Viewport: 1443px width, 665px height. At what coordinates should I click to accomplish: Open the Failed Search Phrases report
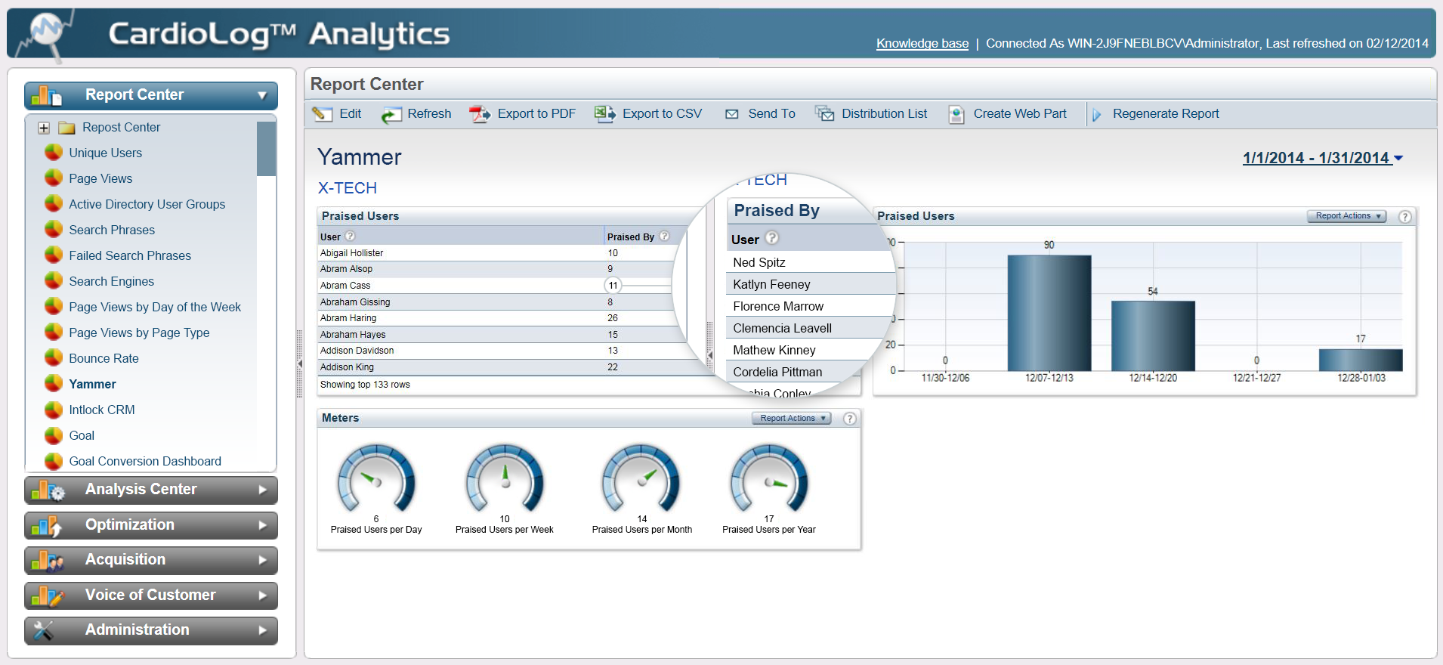[130, 255]
